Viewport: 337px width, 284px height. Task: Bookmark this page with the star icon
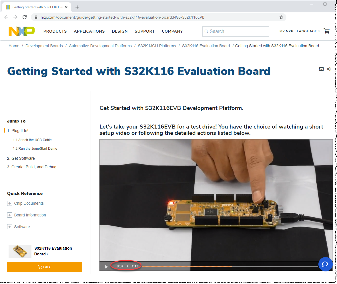pyautogui.click(x=281, y=17)
